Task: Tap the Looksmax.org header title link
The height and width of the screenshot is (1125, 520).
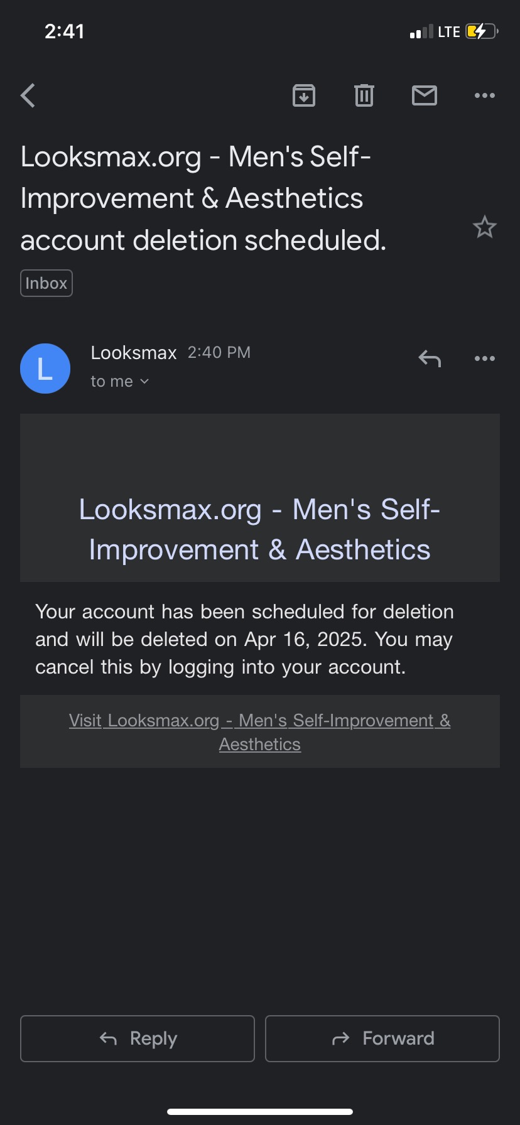Action: [260, 529]
